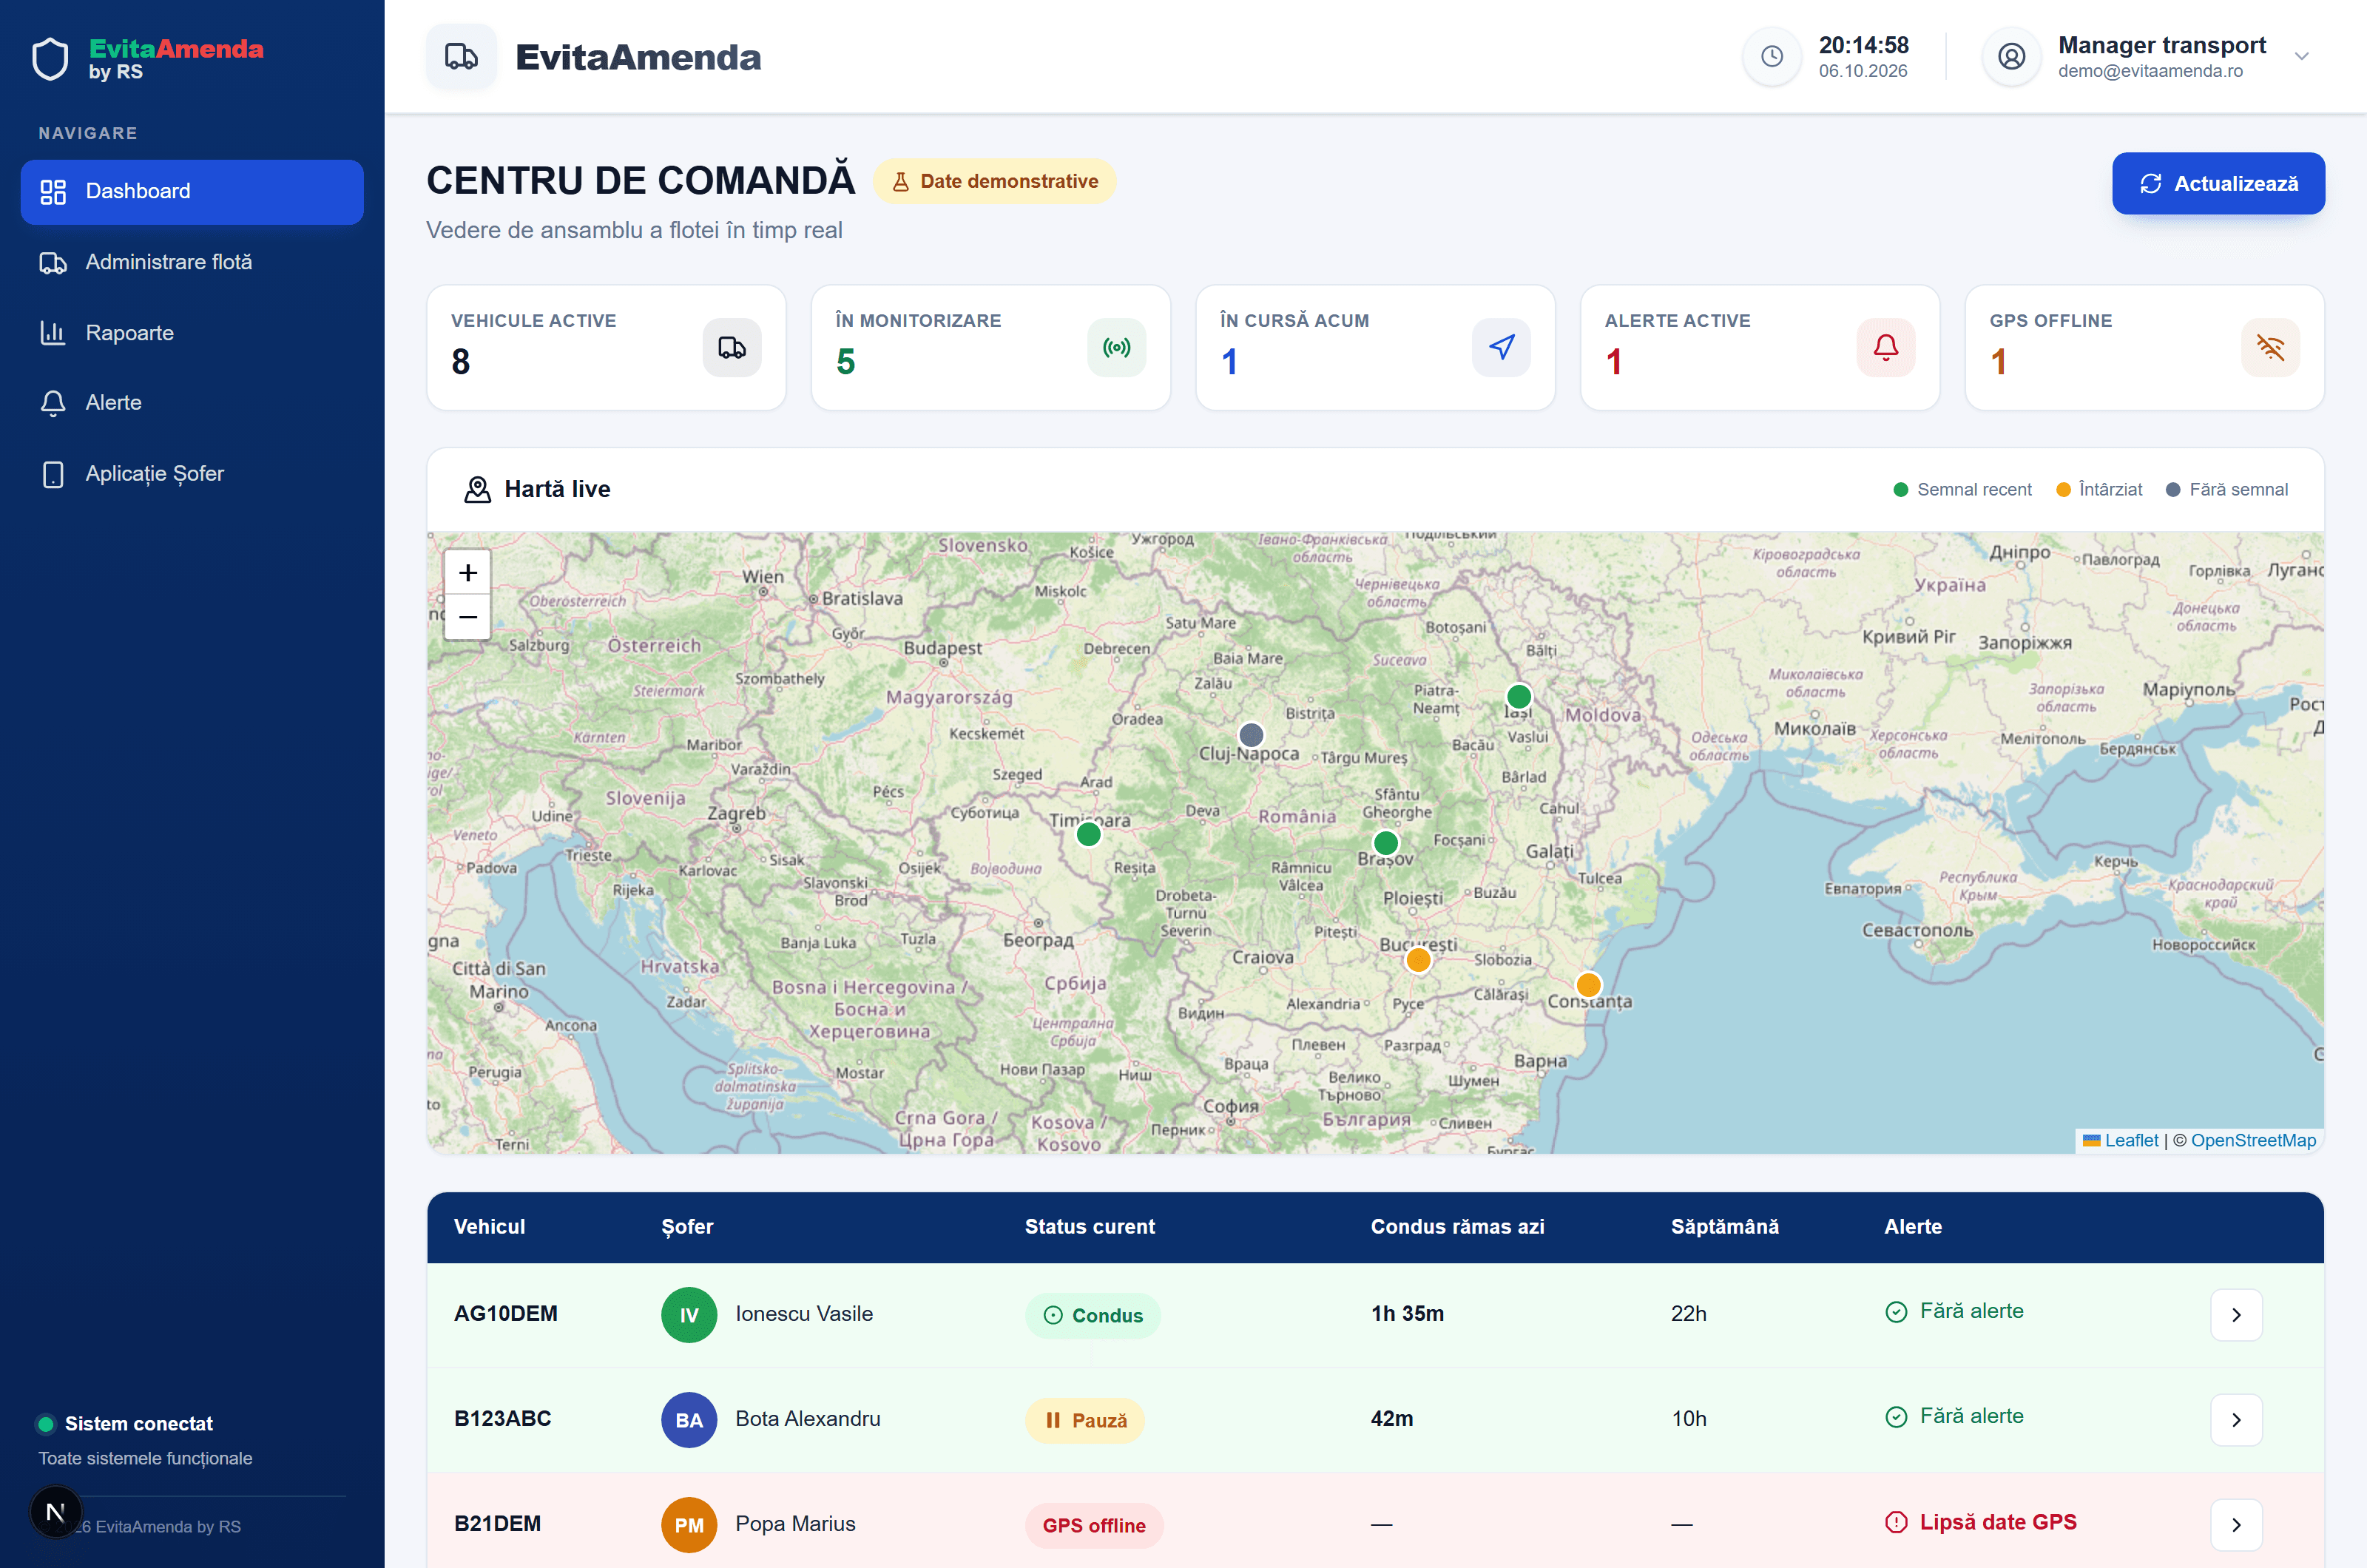Viewport: 2367px width, 1568px height.
Task: Click the Status curent column header
Action: coord(1089,1227)
